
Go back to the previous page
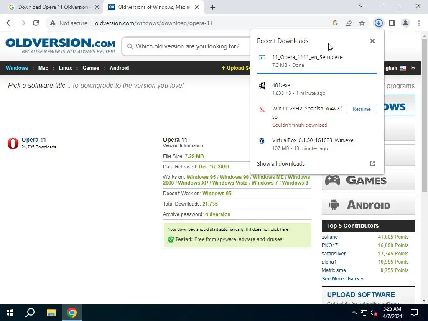click(x=9, y=23)
